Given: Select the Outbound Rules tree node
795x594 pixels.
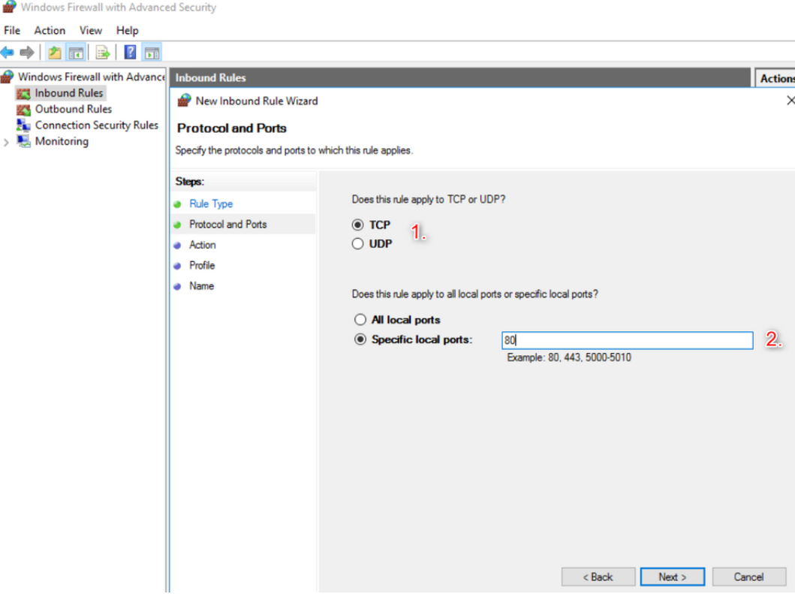Looking at the screenshot, I should pos(73,109).
